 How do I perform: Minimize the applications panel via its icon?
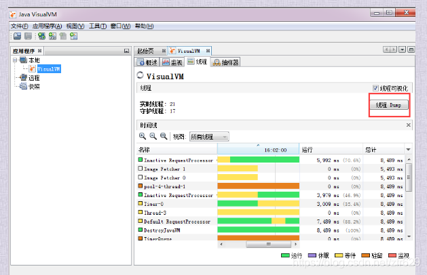(x=126, y=51)
